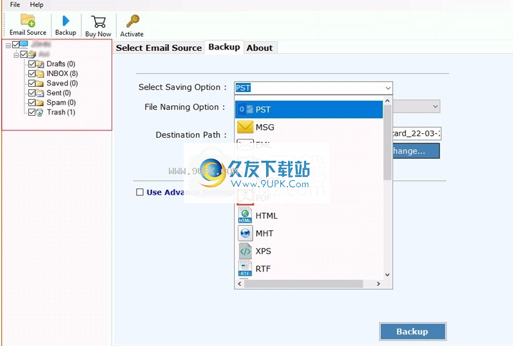
Task: Click the Spam folder icon
Action: (40, 103)
